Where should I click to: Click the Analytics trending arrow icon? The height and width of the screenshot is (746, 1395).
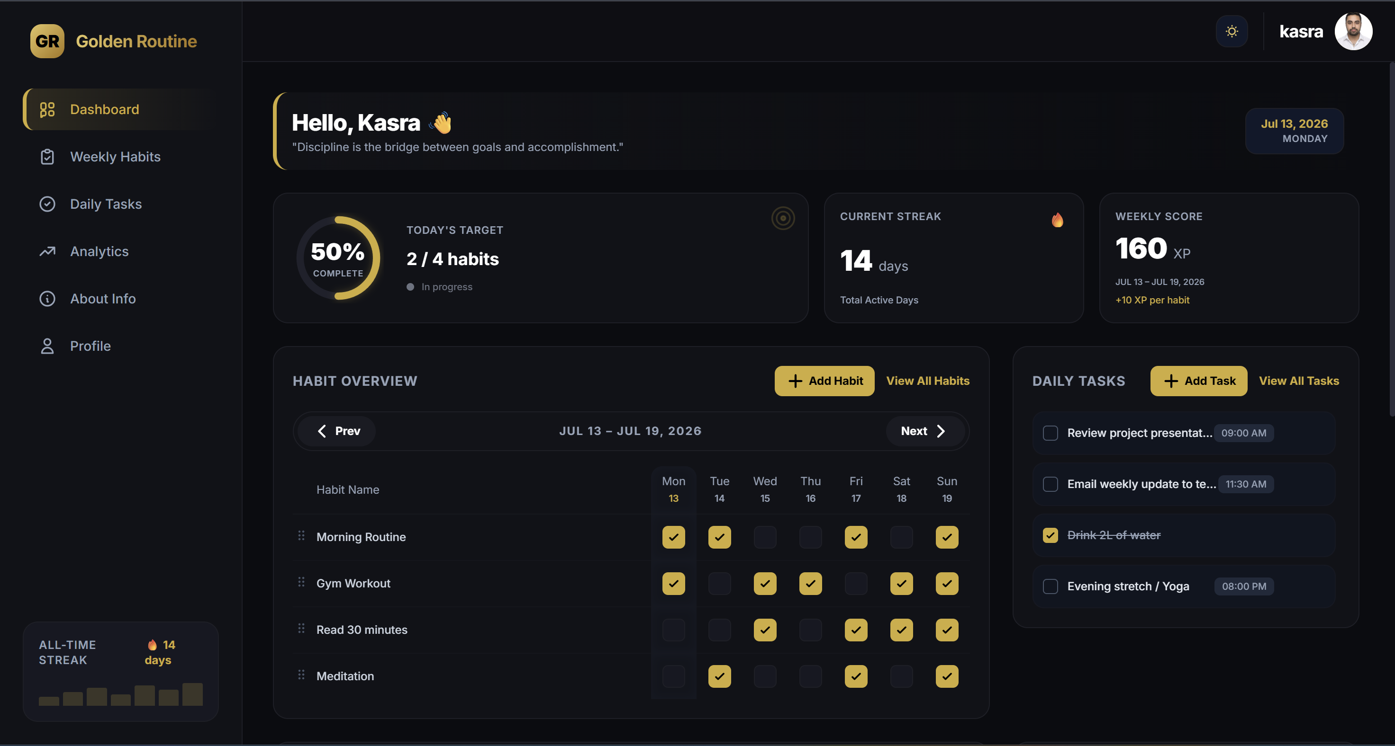point(47,251)
